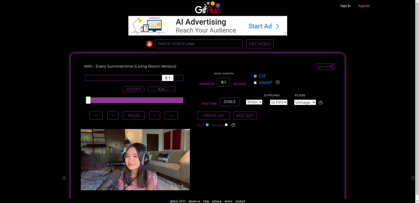Click the purple video timeline slider handle

coord(88,100)
